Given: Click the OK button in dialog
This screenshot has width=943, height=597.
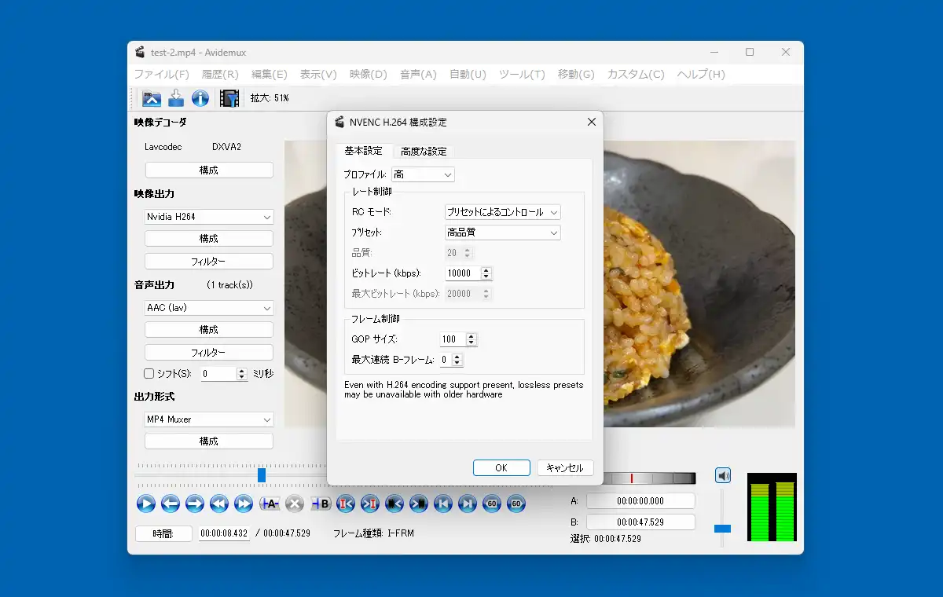Looking at the screenshot, I should pos(501,467).
